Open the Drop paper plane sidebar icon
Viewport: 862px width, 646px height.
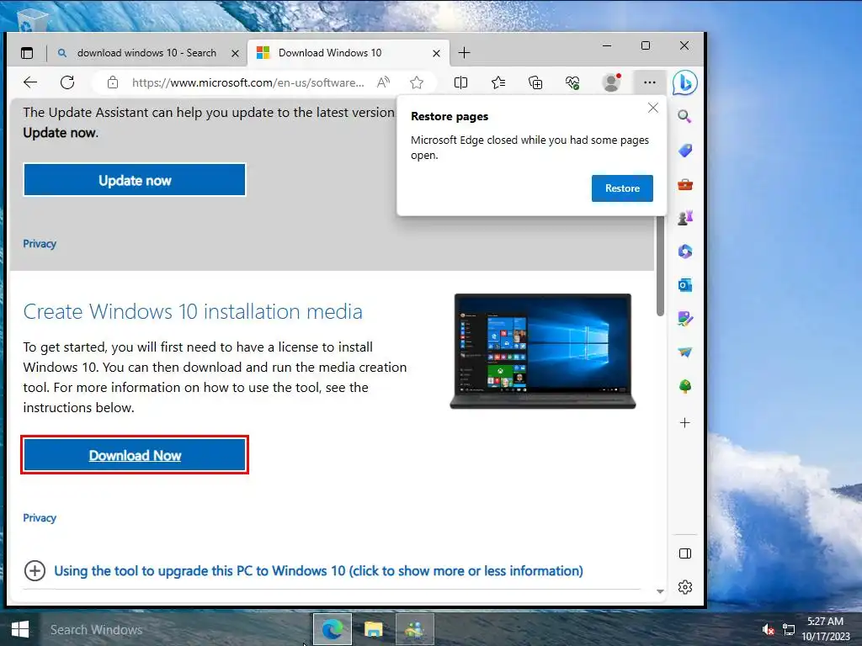[x=685, y=352]
